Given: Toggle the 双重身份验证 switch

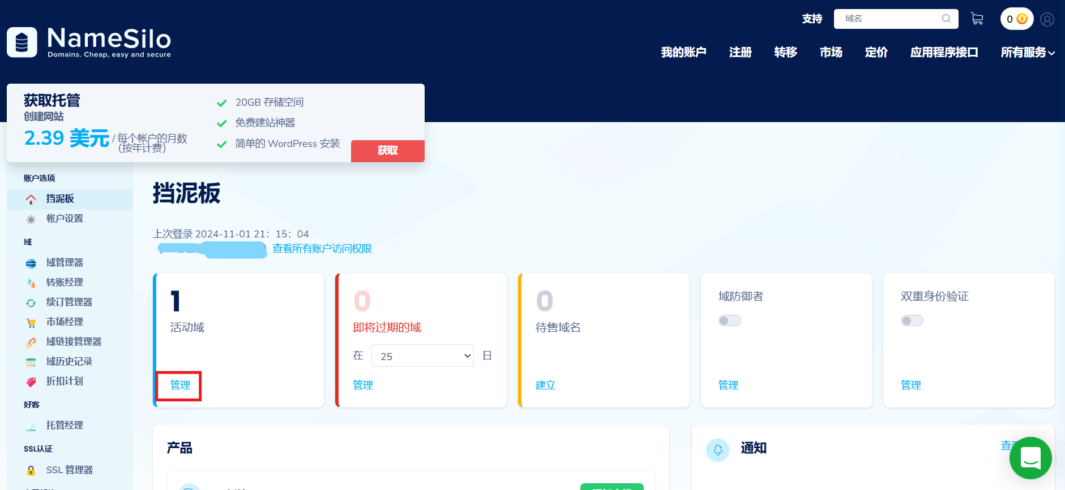Looking at the screenshot, I should pos(912,320).
